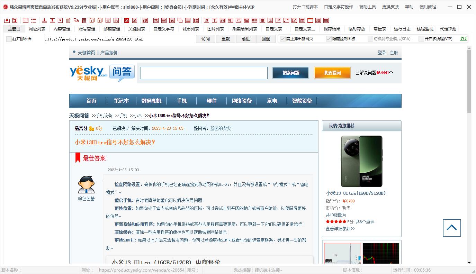The height and width of the screenshot is (274, 476).
Task: Click the first import-script toolbar icon
Action: [x=7, y=20]
